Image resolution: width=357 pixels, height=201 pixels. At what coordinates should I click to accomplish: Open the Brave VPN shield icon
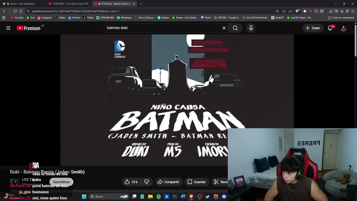tap(347, 11)
